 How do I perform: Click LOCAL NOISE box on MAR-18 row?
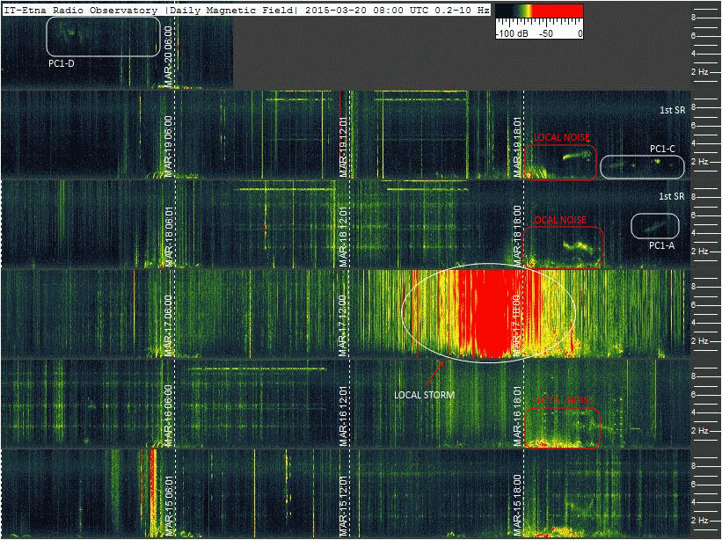(563, 247)
